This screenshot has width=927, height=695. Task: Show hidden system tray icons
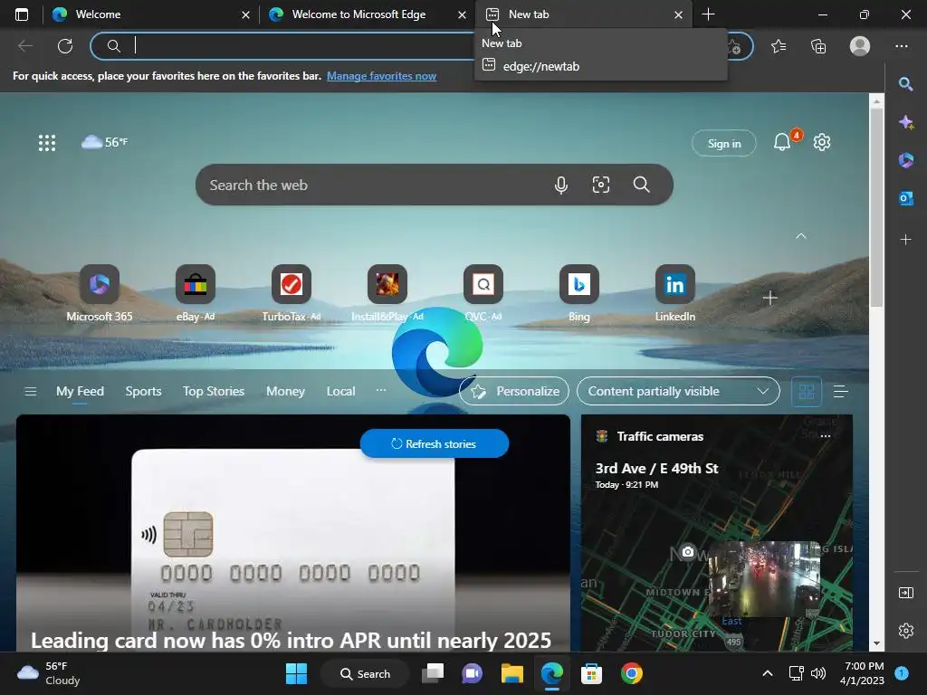[x=768, y=673]
